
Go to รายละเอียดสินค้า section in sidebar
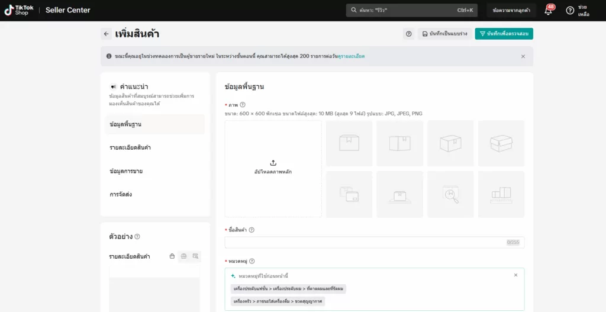(130, 147)
